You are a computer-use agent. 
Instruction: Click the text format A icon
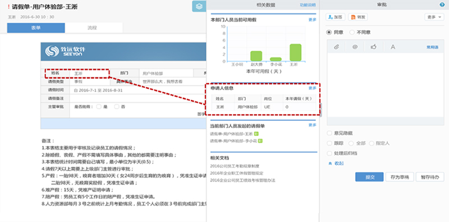(x=393, y=47)
